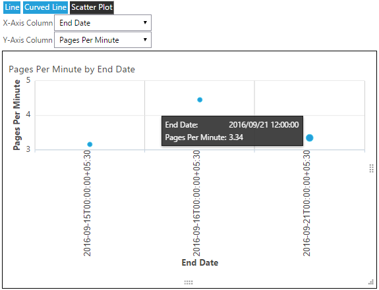Click the highlighted 2016-09-21 data point
The height and width of the screenshot is (290, 379).
point(310,138)
